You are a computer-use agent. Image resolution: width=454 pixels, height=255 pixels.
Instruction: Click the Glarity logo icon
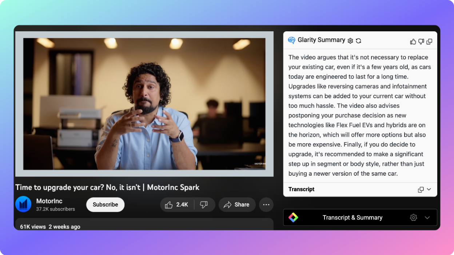(x=291, y=40)
